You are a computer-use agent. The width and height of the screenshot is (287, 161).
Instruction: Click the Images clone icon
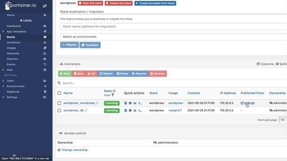click(45, 48)
